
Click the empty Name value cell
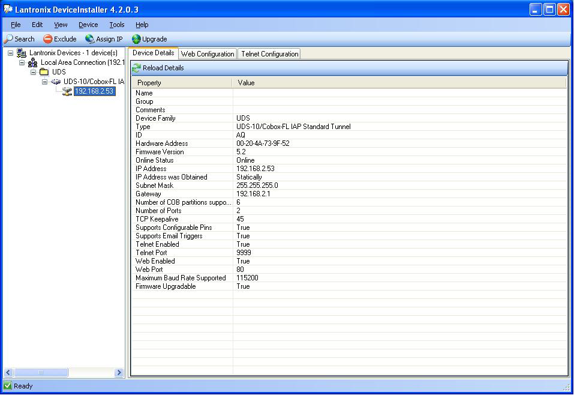click(399, 93)
